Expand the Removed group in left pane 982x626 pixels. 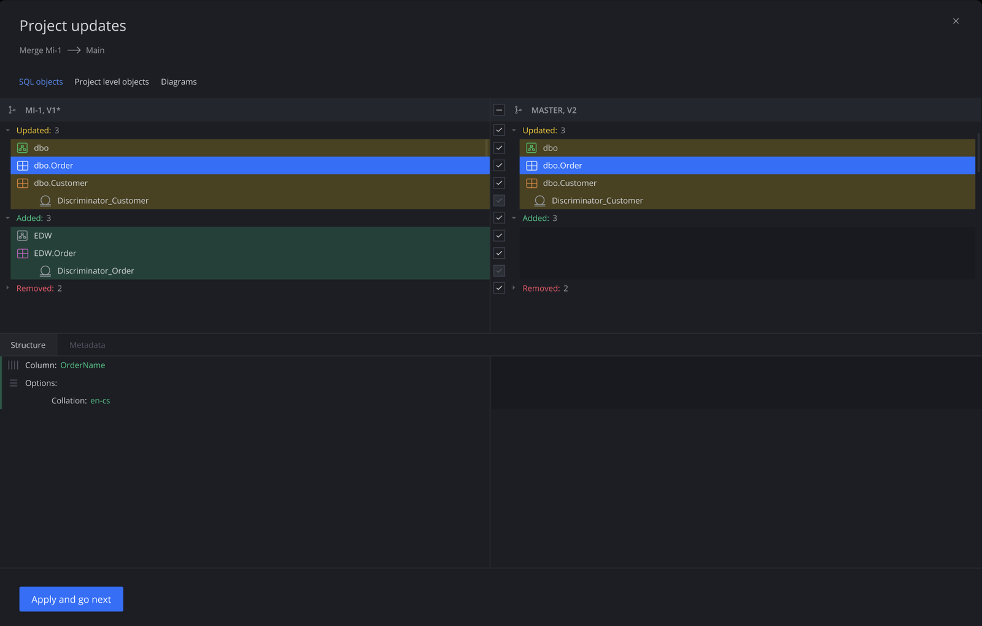click(x=7, y=288)
